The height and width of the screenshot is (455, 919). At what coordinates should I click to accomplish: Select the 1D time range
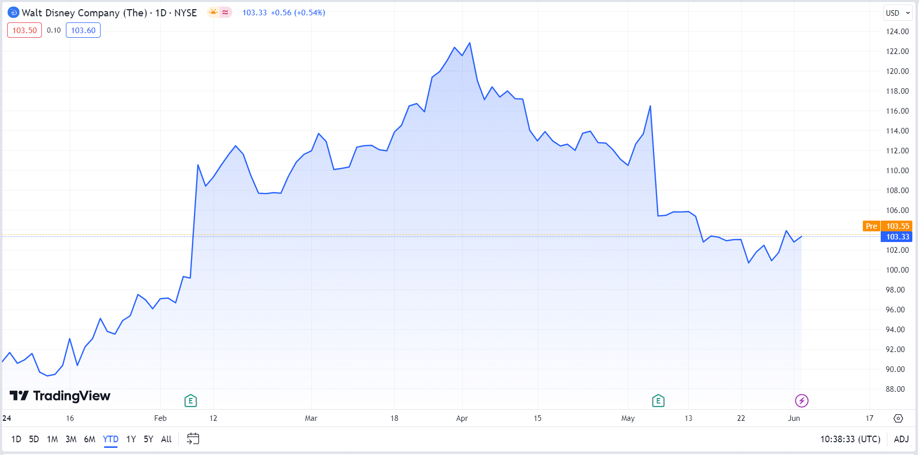16,439
